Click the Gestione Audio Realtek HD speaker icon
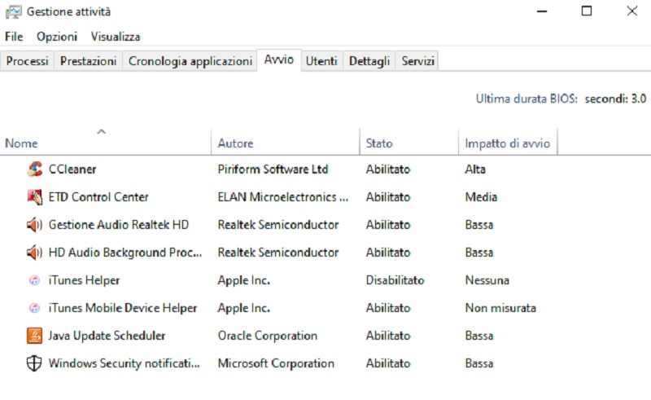The height and width of the screenshot is (400, 651). (34, 225)
